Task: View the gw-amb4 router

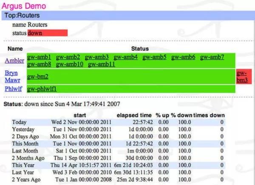Action: tap(125, 57)
